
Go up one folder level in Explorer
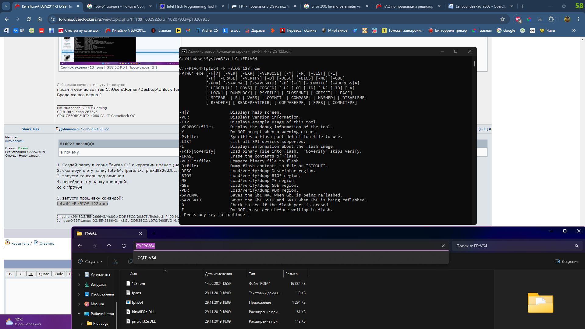click(x=109, y=246)
